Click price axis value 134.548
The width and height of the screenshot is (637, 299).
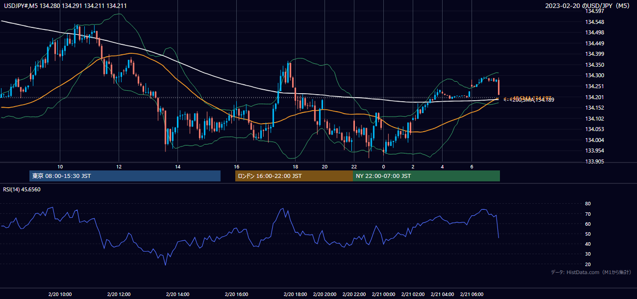595,22
